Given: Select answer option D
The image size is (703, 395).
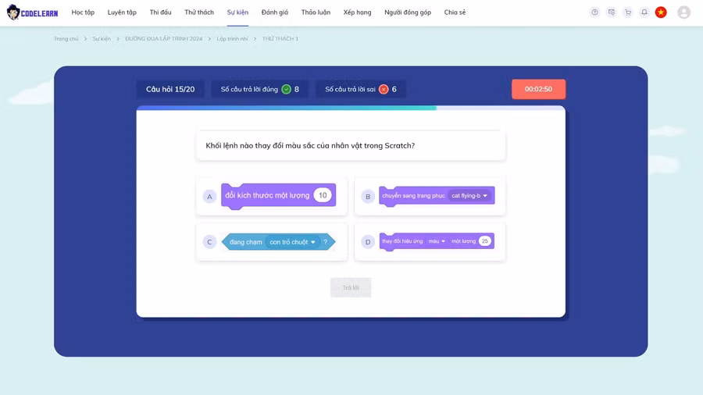Looking at the screenshot, I should 367,242.
